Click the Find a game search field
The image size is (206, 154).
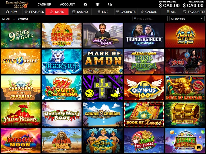click(150, 19)
